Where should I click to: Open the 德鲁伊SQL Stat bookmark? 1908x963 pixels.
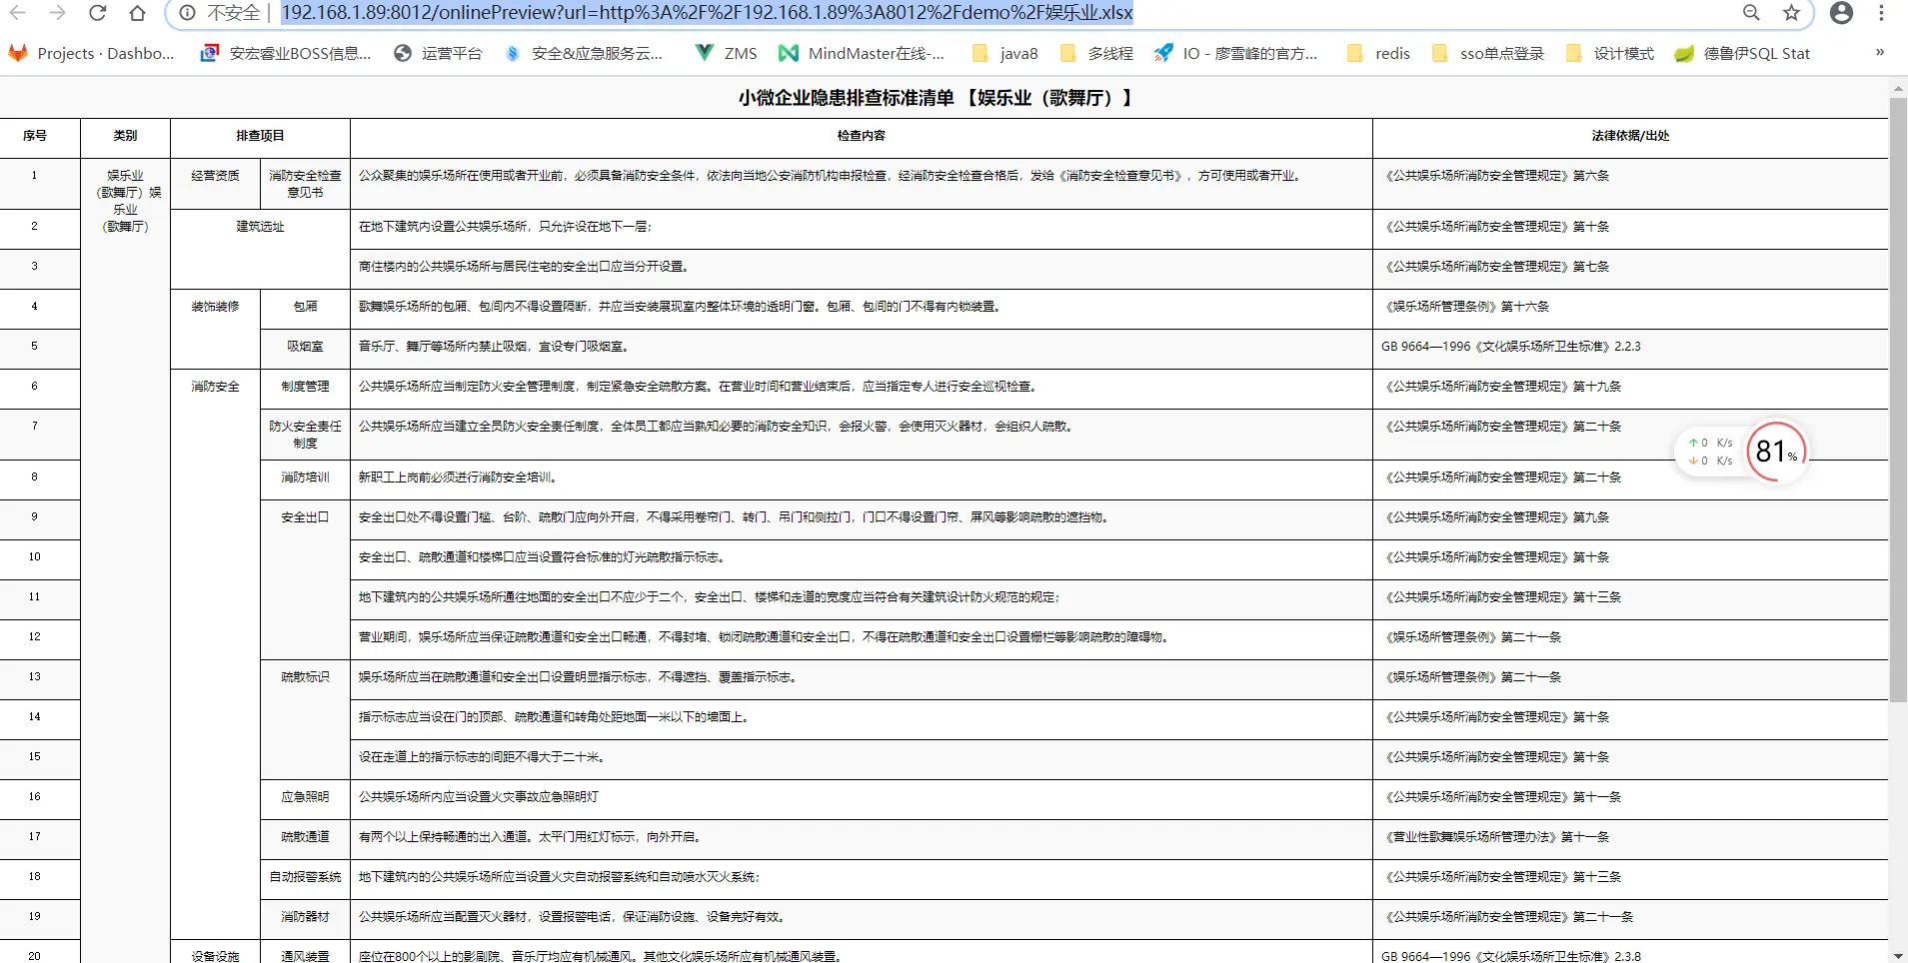(x=1742, y=54)
